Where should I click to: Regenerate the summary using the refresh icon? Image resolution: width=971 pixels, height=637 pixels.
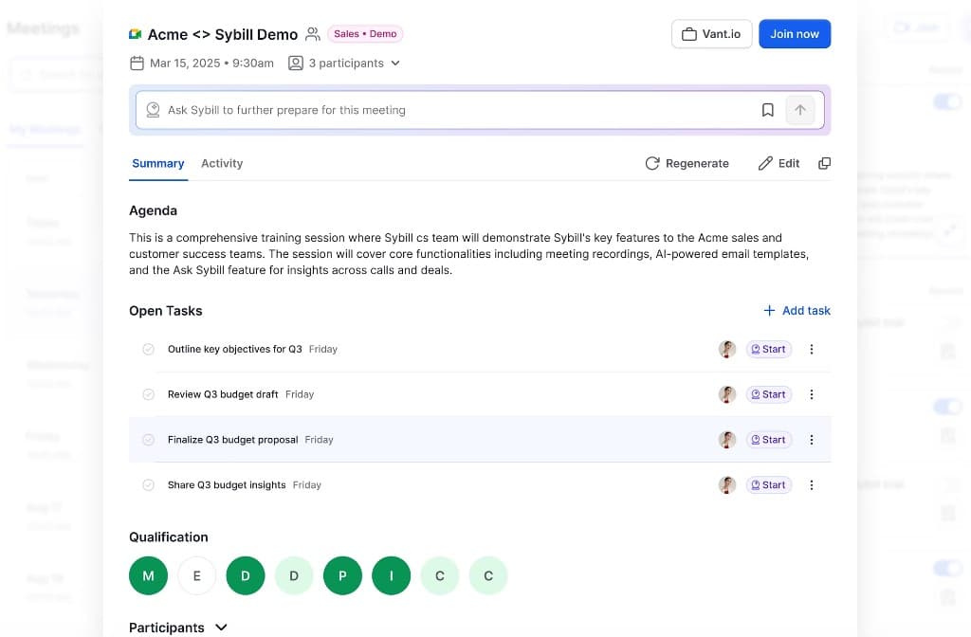pyautogui.click(x=652, y=162)
